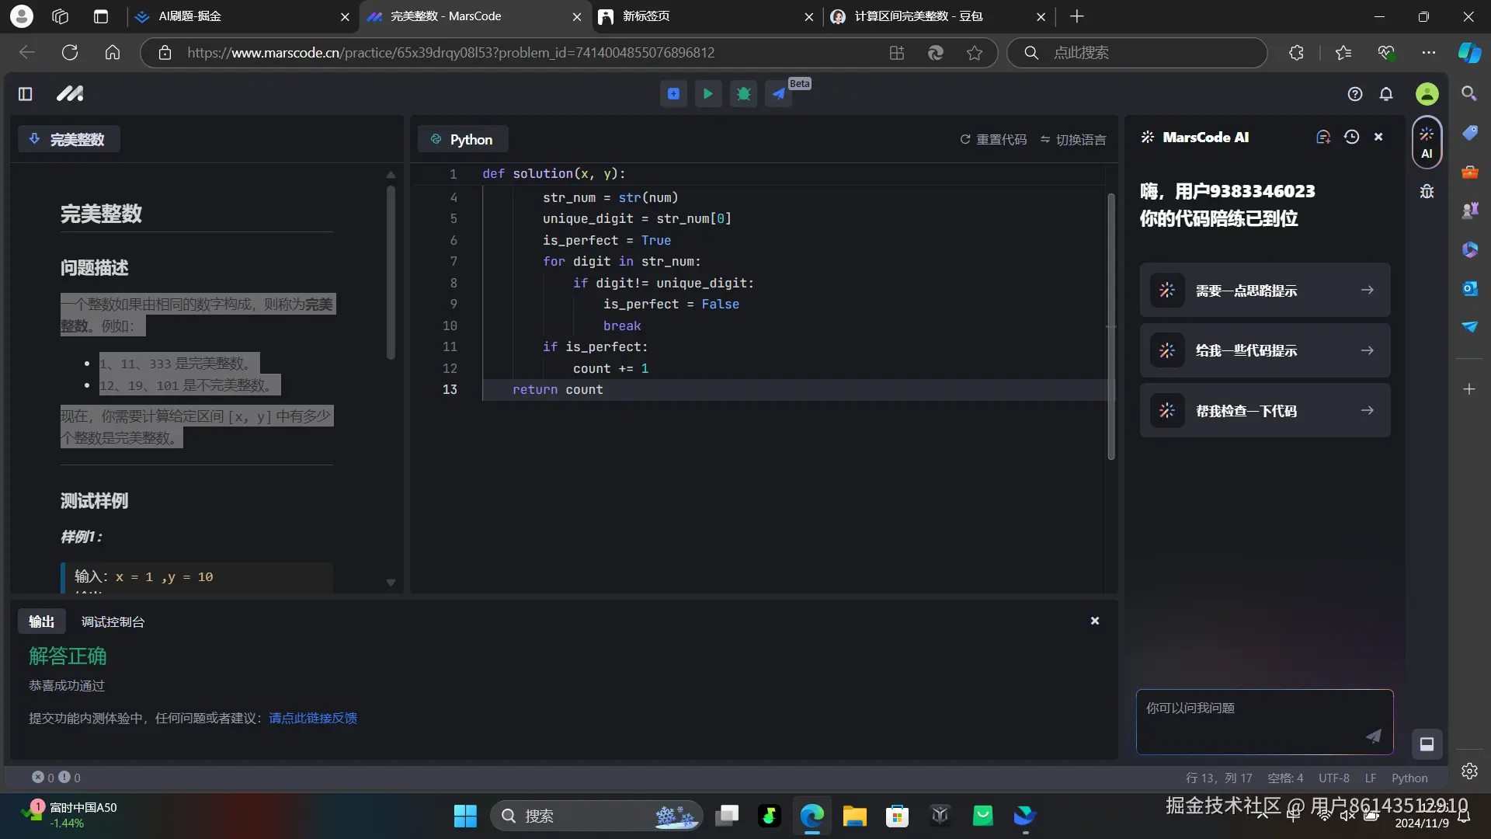Start a new chat in MarsCode AI

(1323, 137)
